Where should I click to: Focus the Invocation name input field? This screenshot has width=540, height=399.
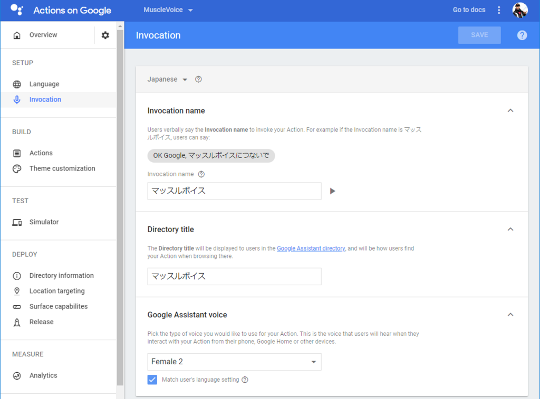point(234,191)
